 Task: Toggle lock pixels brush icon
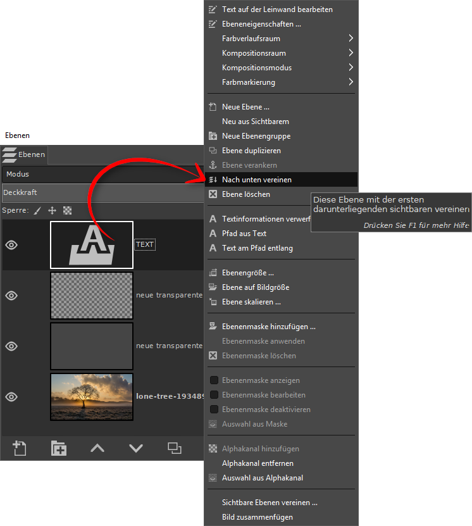37,210
